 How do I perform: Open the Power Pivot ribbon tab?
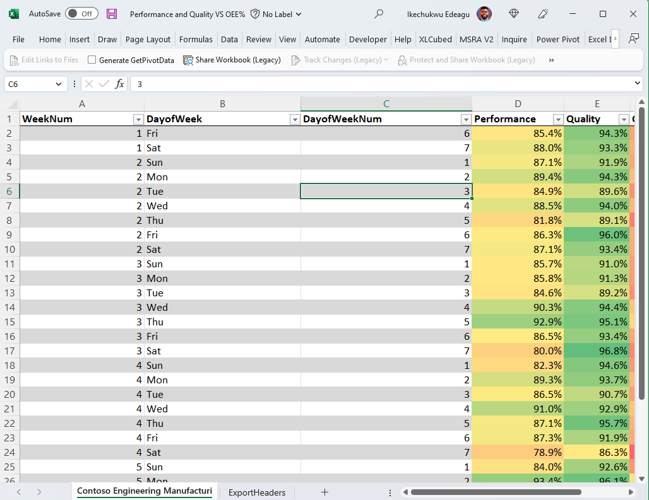[557, 38]
